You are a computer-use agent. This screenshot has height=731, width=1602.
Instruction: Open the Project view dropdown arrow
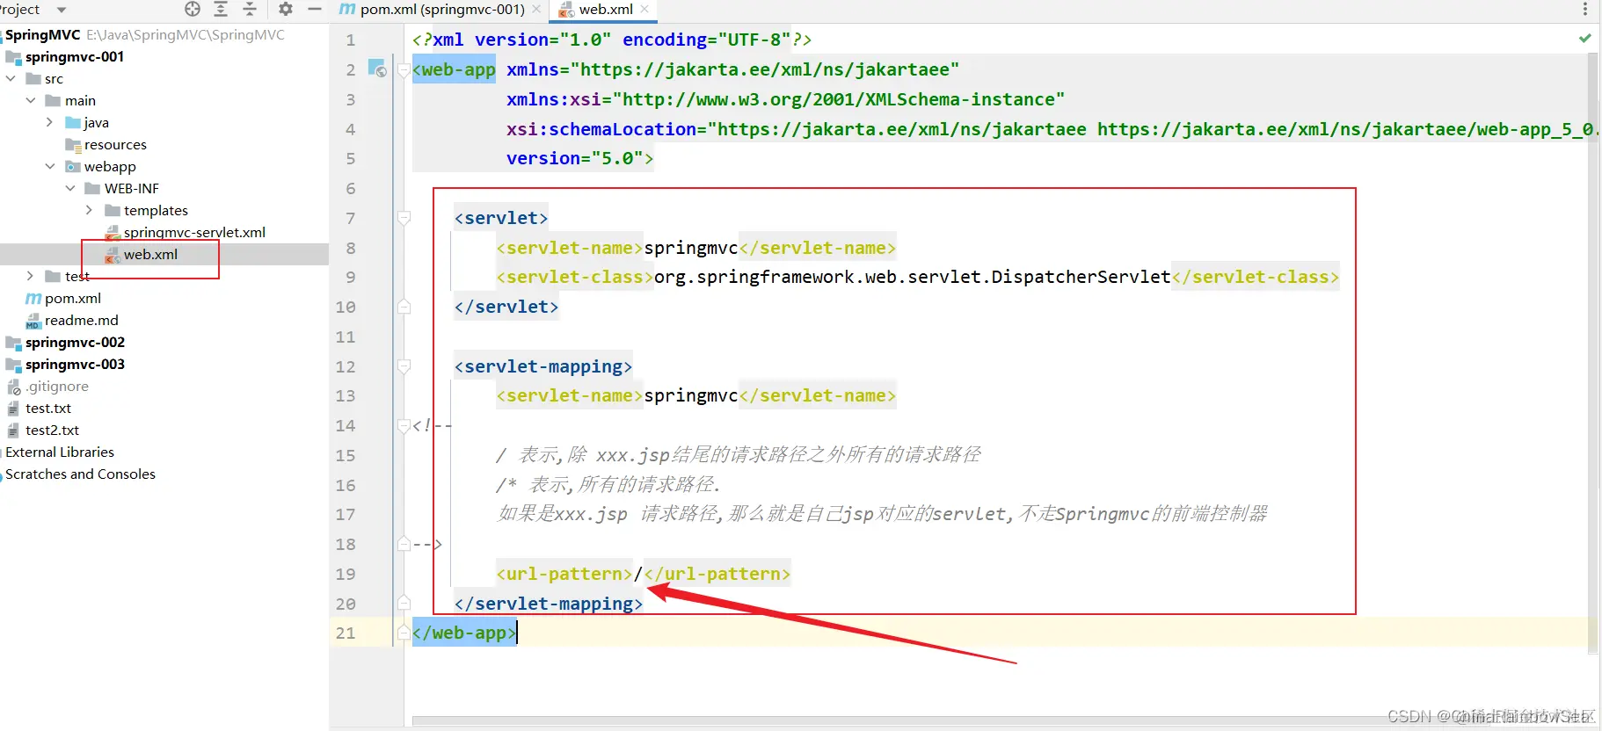(x=62, y=10)
